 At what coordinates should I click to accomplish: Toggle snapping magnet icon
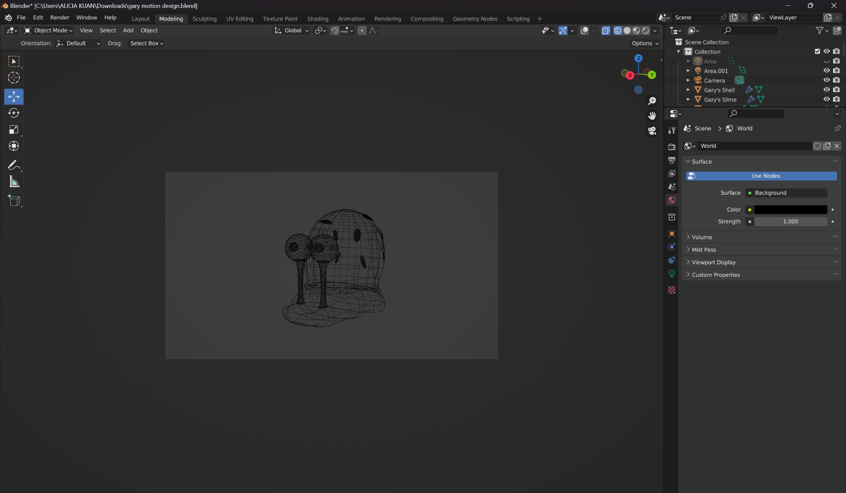[335, 31]
